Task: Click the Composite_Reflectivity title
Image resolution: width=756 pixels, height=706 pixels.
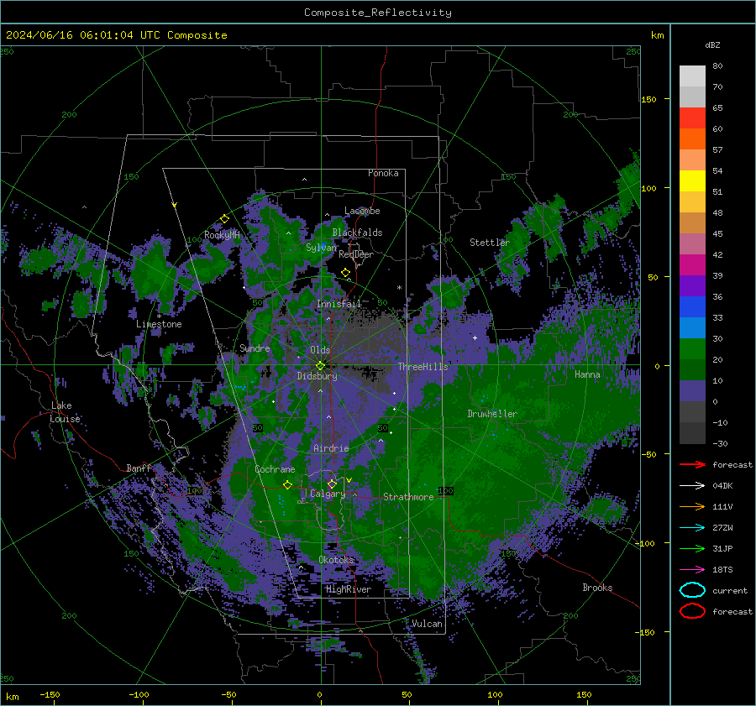Action: (377, 13)
